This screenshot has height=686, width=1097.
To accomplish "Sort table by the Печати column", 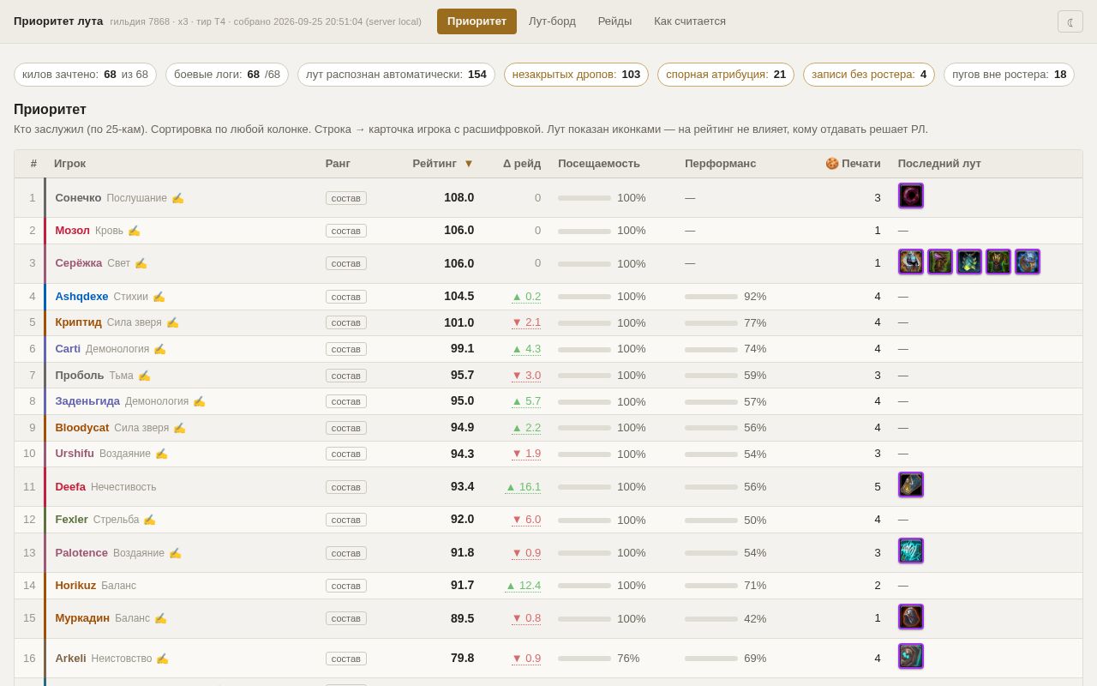I will pos(853,164).
